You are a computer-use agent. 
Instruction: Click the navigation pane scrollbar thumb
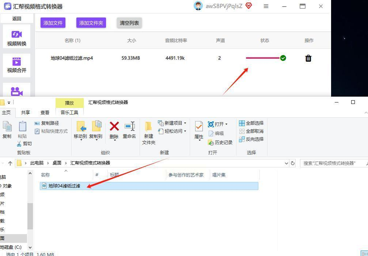pos(30,216)
